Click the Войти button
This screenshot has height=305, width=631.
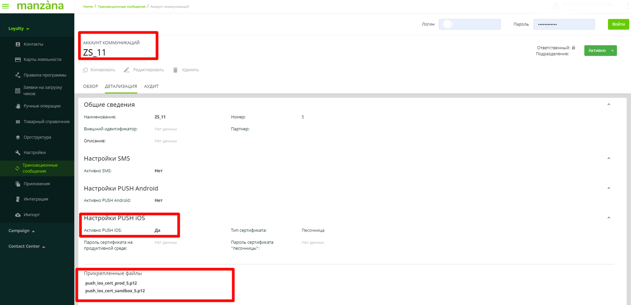pos(618,24)
